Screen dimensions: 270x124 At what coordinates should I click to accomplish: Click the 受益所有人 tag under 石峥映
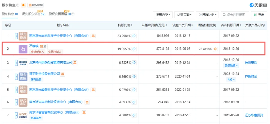(37, 52)
